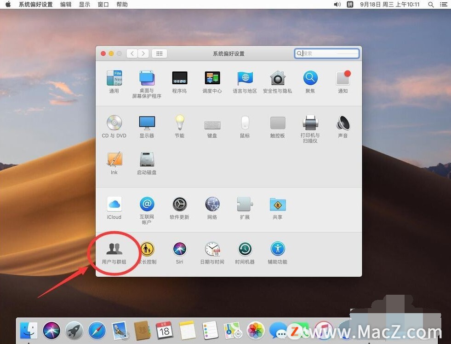Open the 触控板 (Trackpad) pane
The image size is (451, 344).
point(278,127)
